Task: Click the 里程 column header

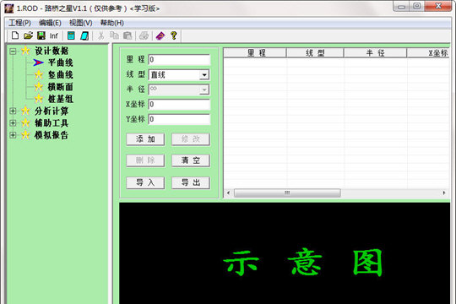Action: point(255,53)
